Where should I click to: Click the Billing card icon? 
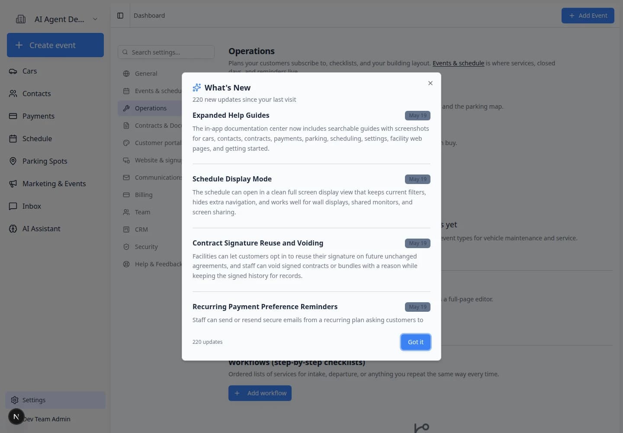126,195
